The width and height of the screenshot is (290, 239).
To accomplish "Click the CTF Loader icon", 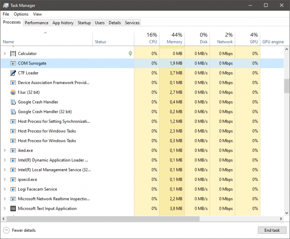I will point(13,73).
